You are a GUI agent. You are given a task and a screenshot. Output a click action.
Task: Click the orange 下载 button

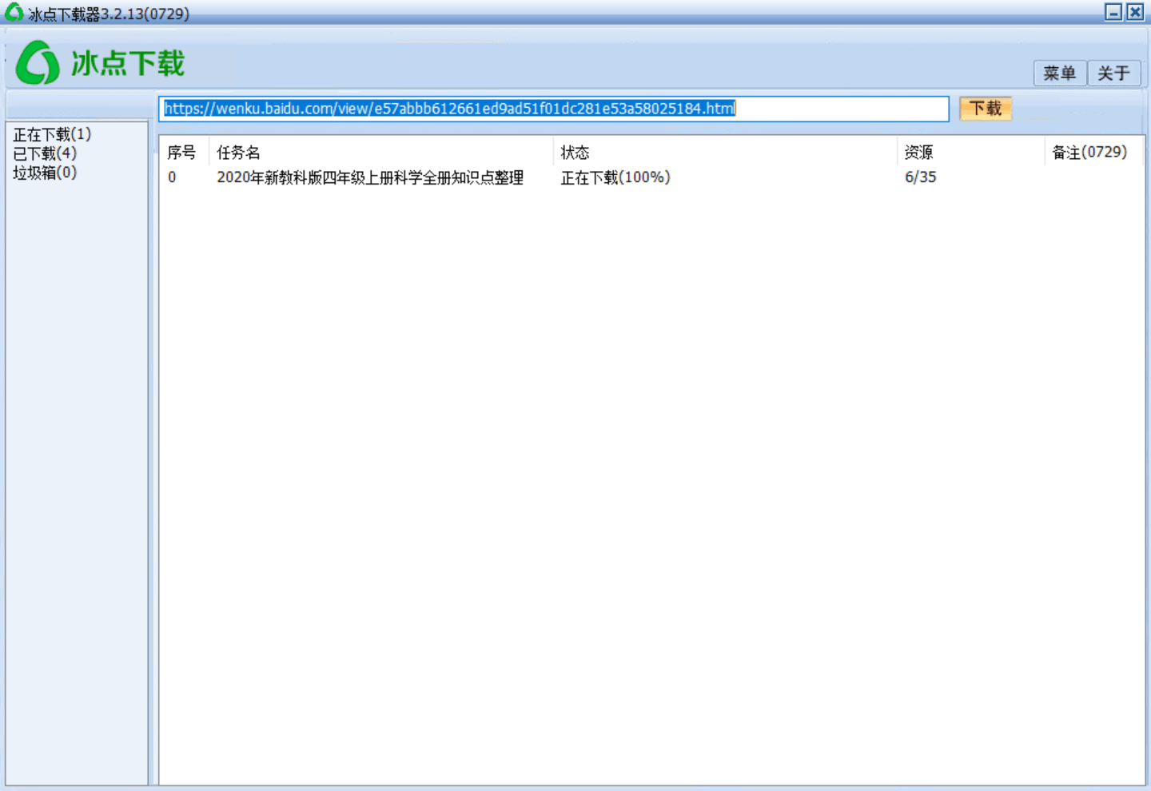[x=986, y=109]
